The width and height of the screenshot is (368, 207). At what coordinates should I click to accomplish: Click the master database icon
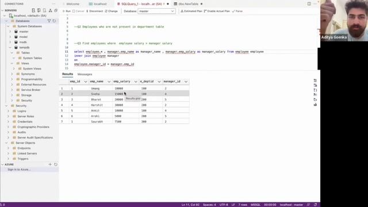coord(16,32)
